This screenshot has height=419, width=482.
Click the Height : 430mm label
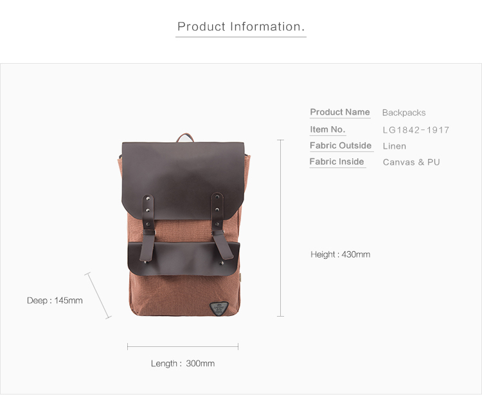[340, 254]
